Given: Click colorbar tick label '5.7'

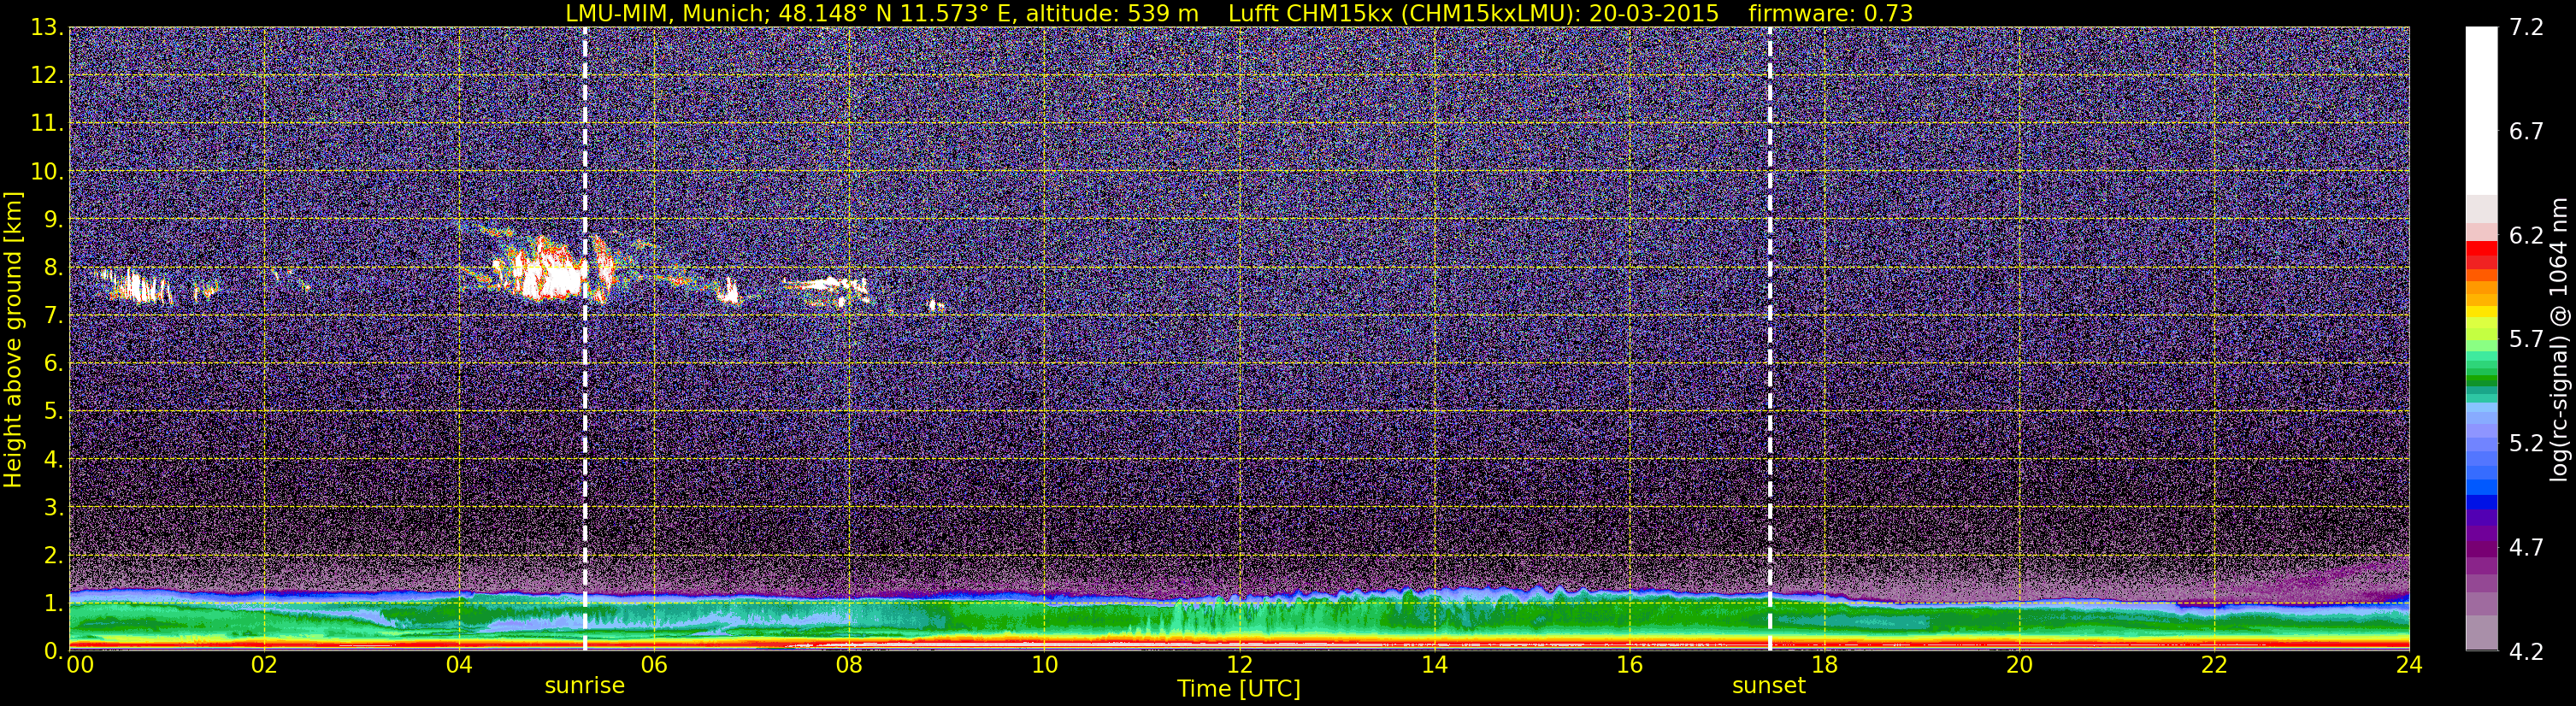Looking at the screenshot, I should click(2526, 339).
